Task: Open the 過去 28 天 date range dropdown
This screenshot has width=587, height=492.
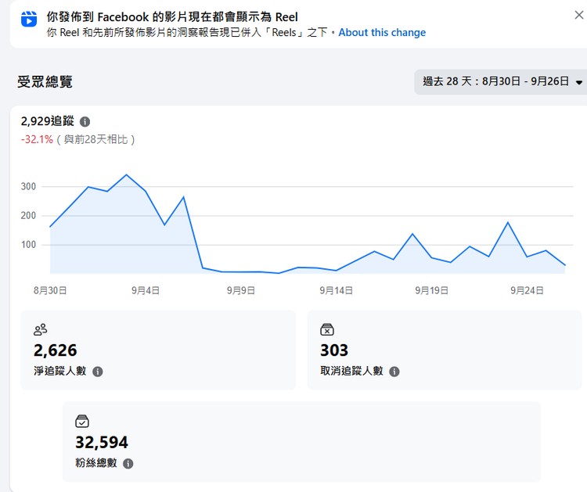Action: [x=501, y=81]
